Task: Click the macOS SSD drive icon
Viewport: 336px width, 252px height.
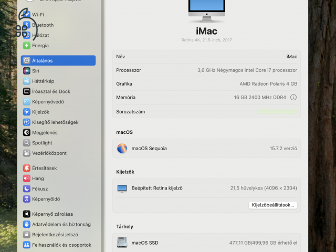Action: 122,243
